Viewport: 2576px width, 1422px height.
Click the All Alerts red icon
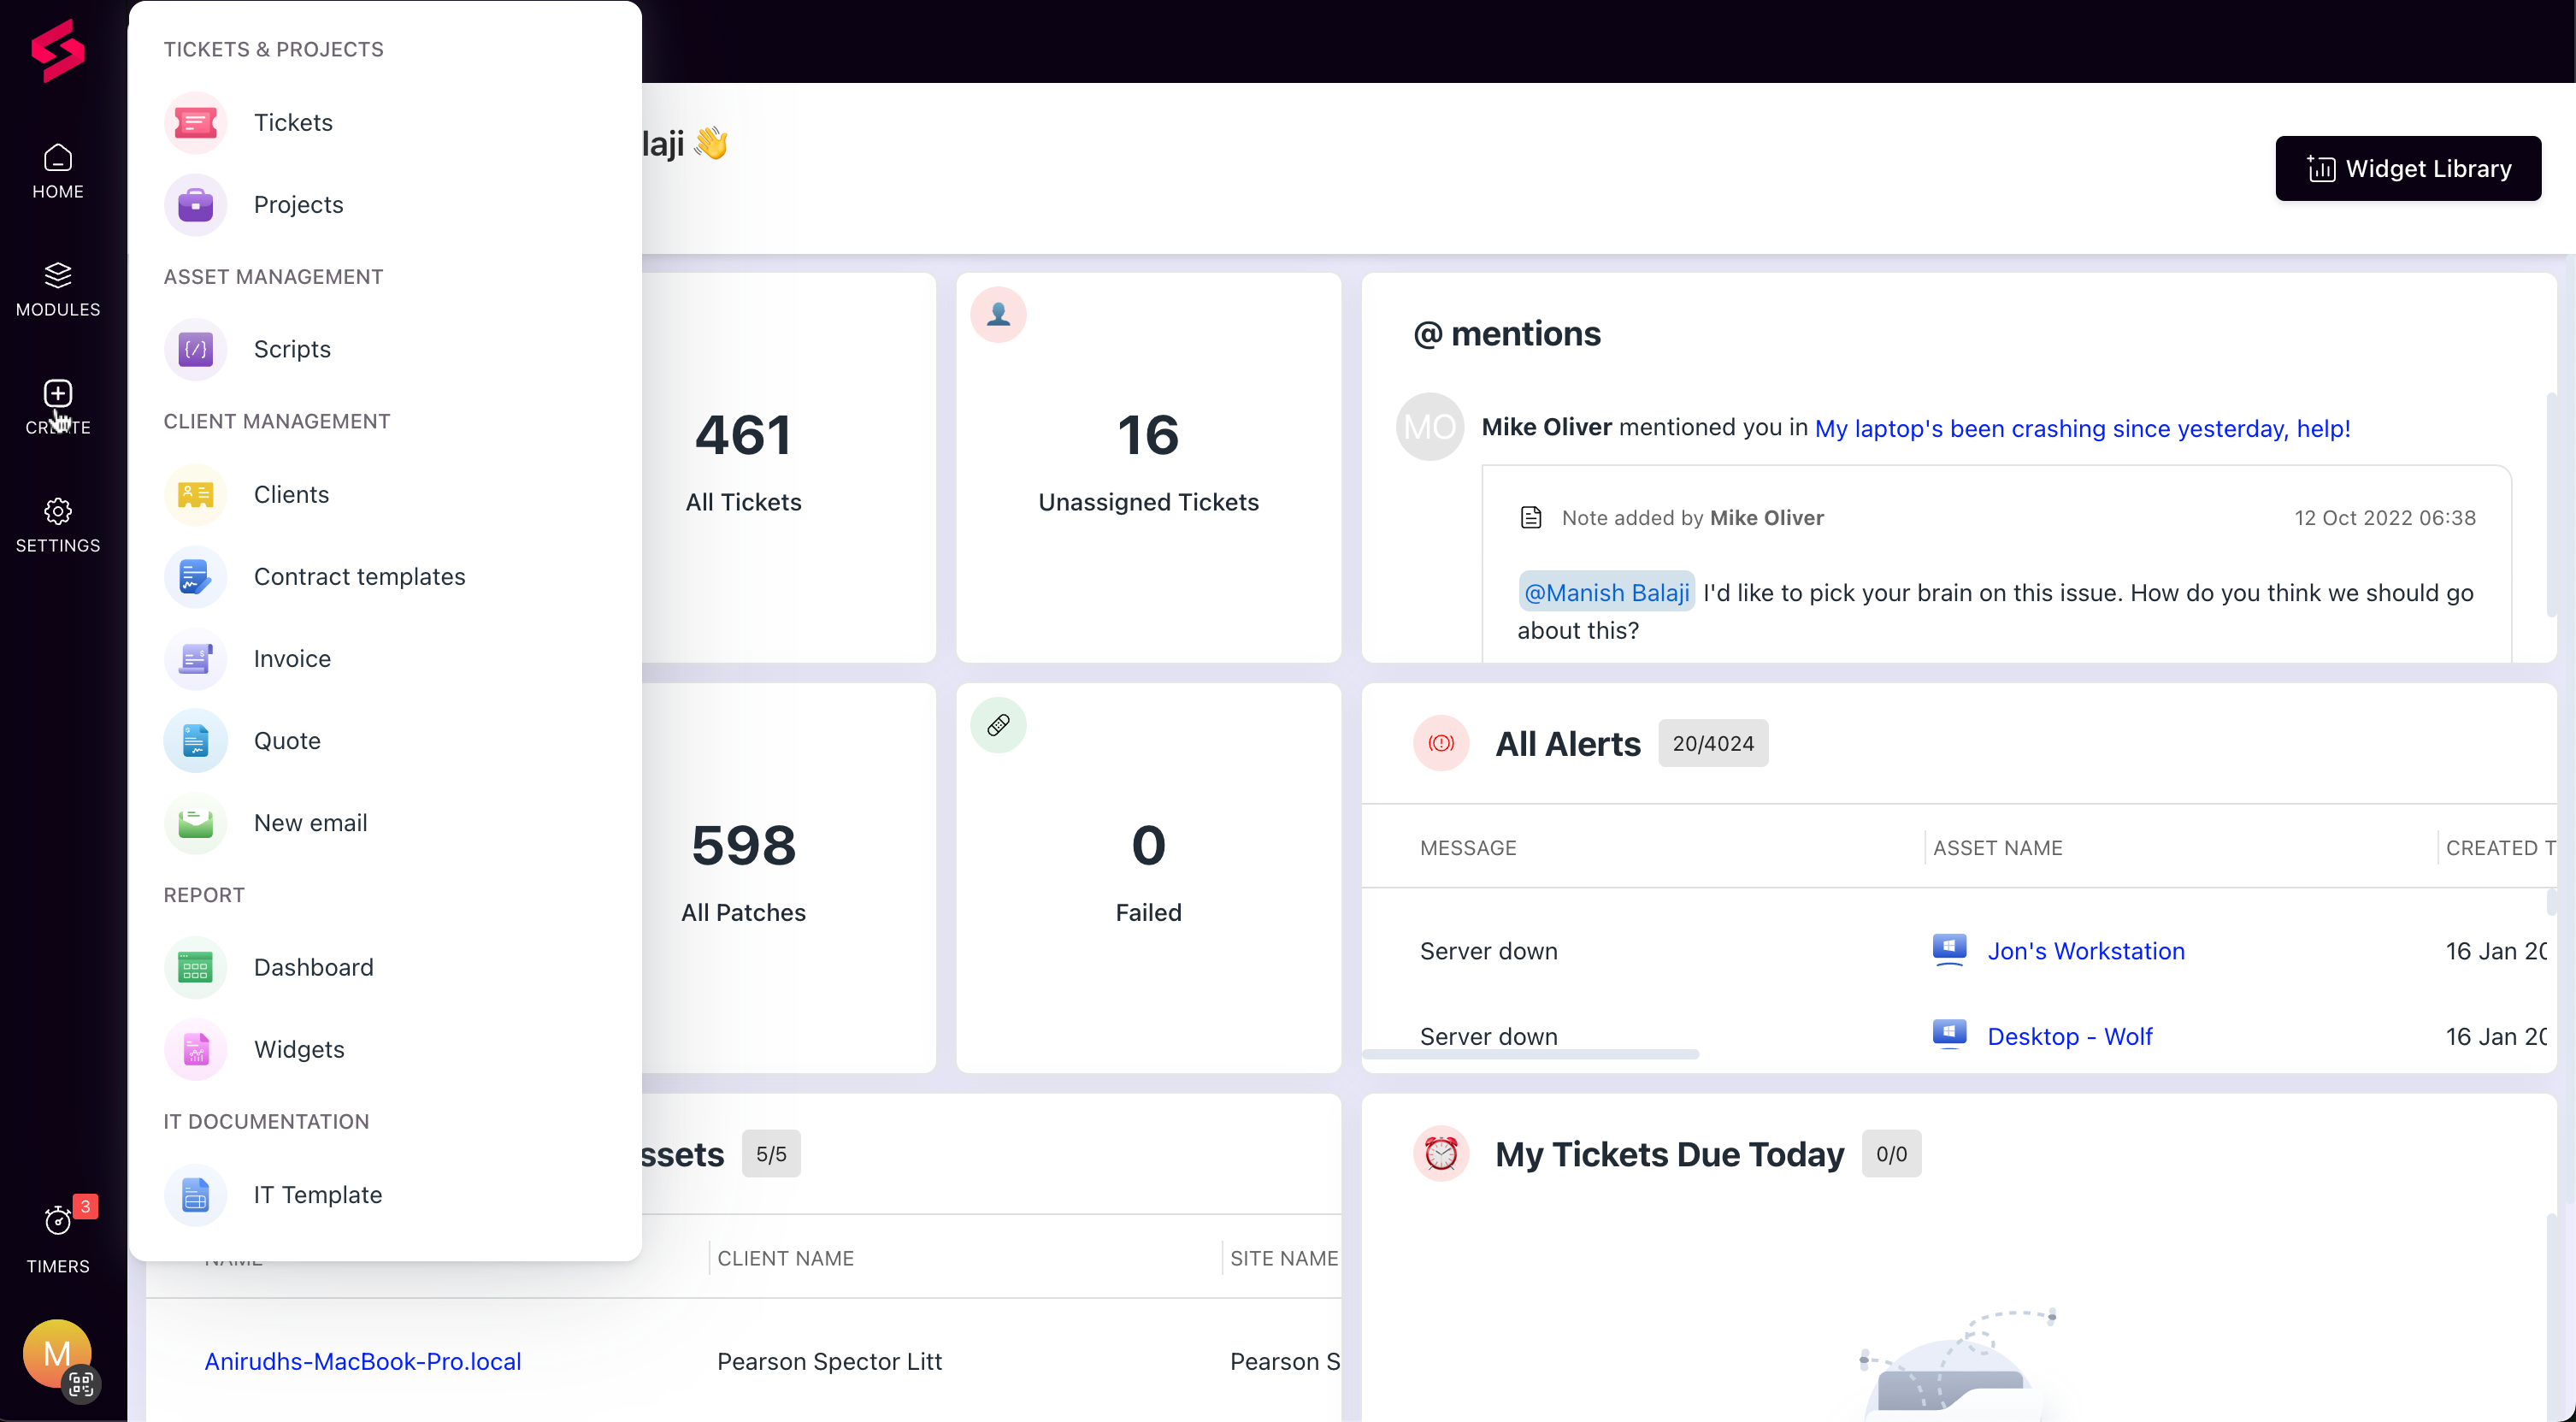pyautogui.click(x=1440, y=743)
